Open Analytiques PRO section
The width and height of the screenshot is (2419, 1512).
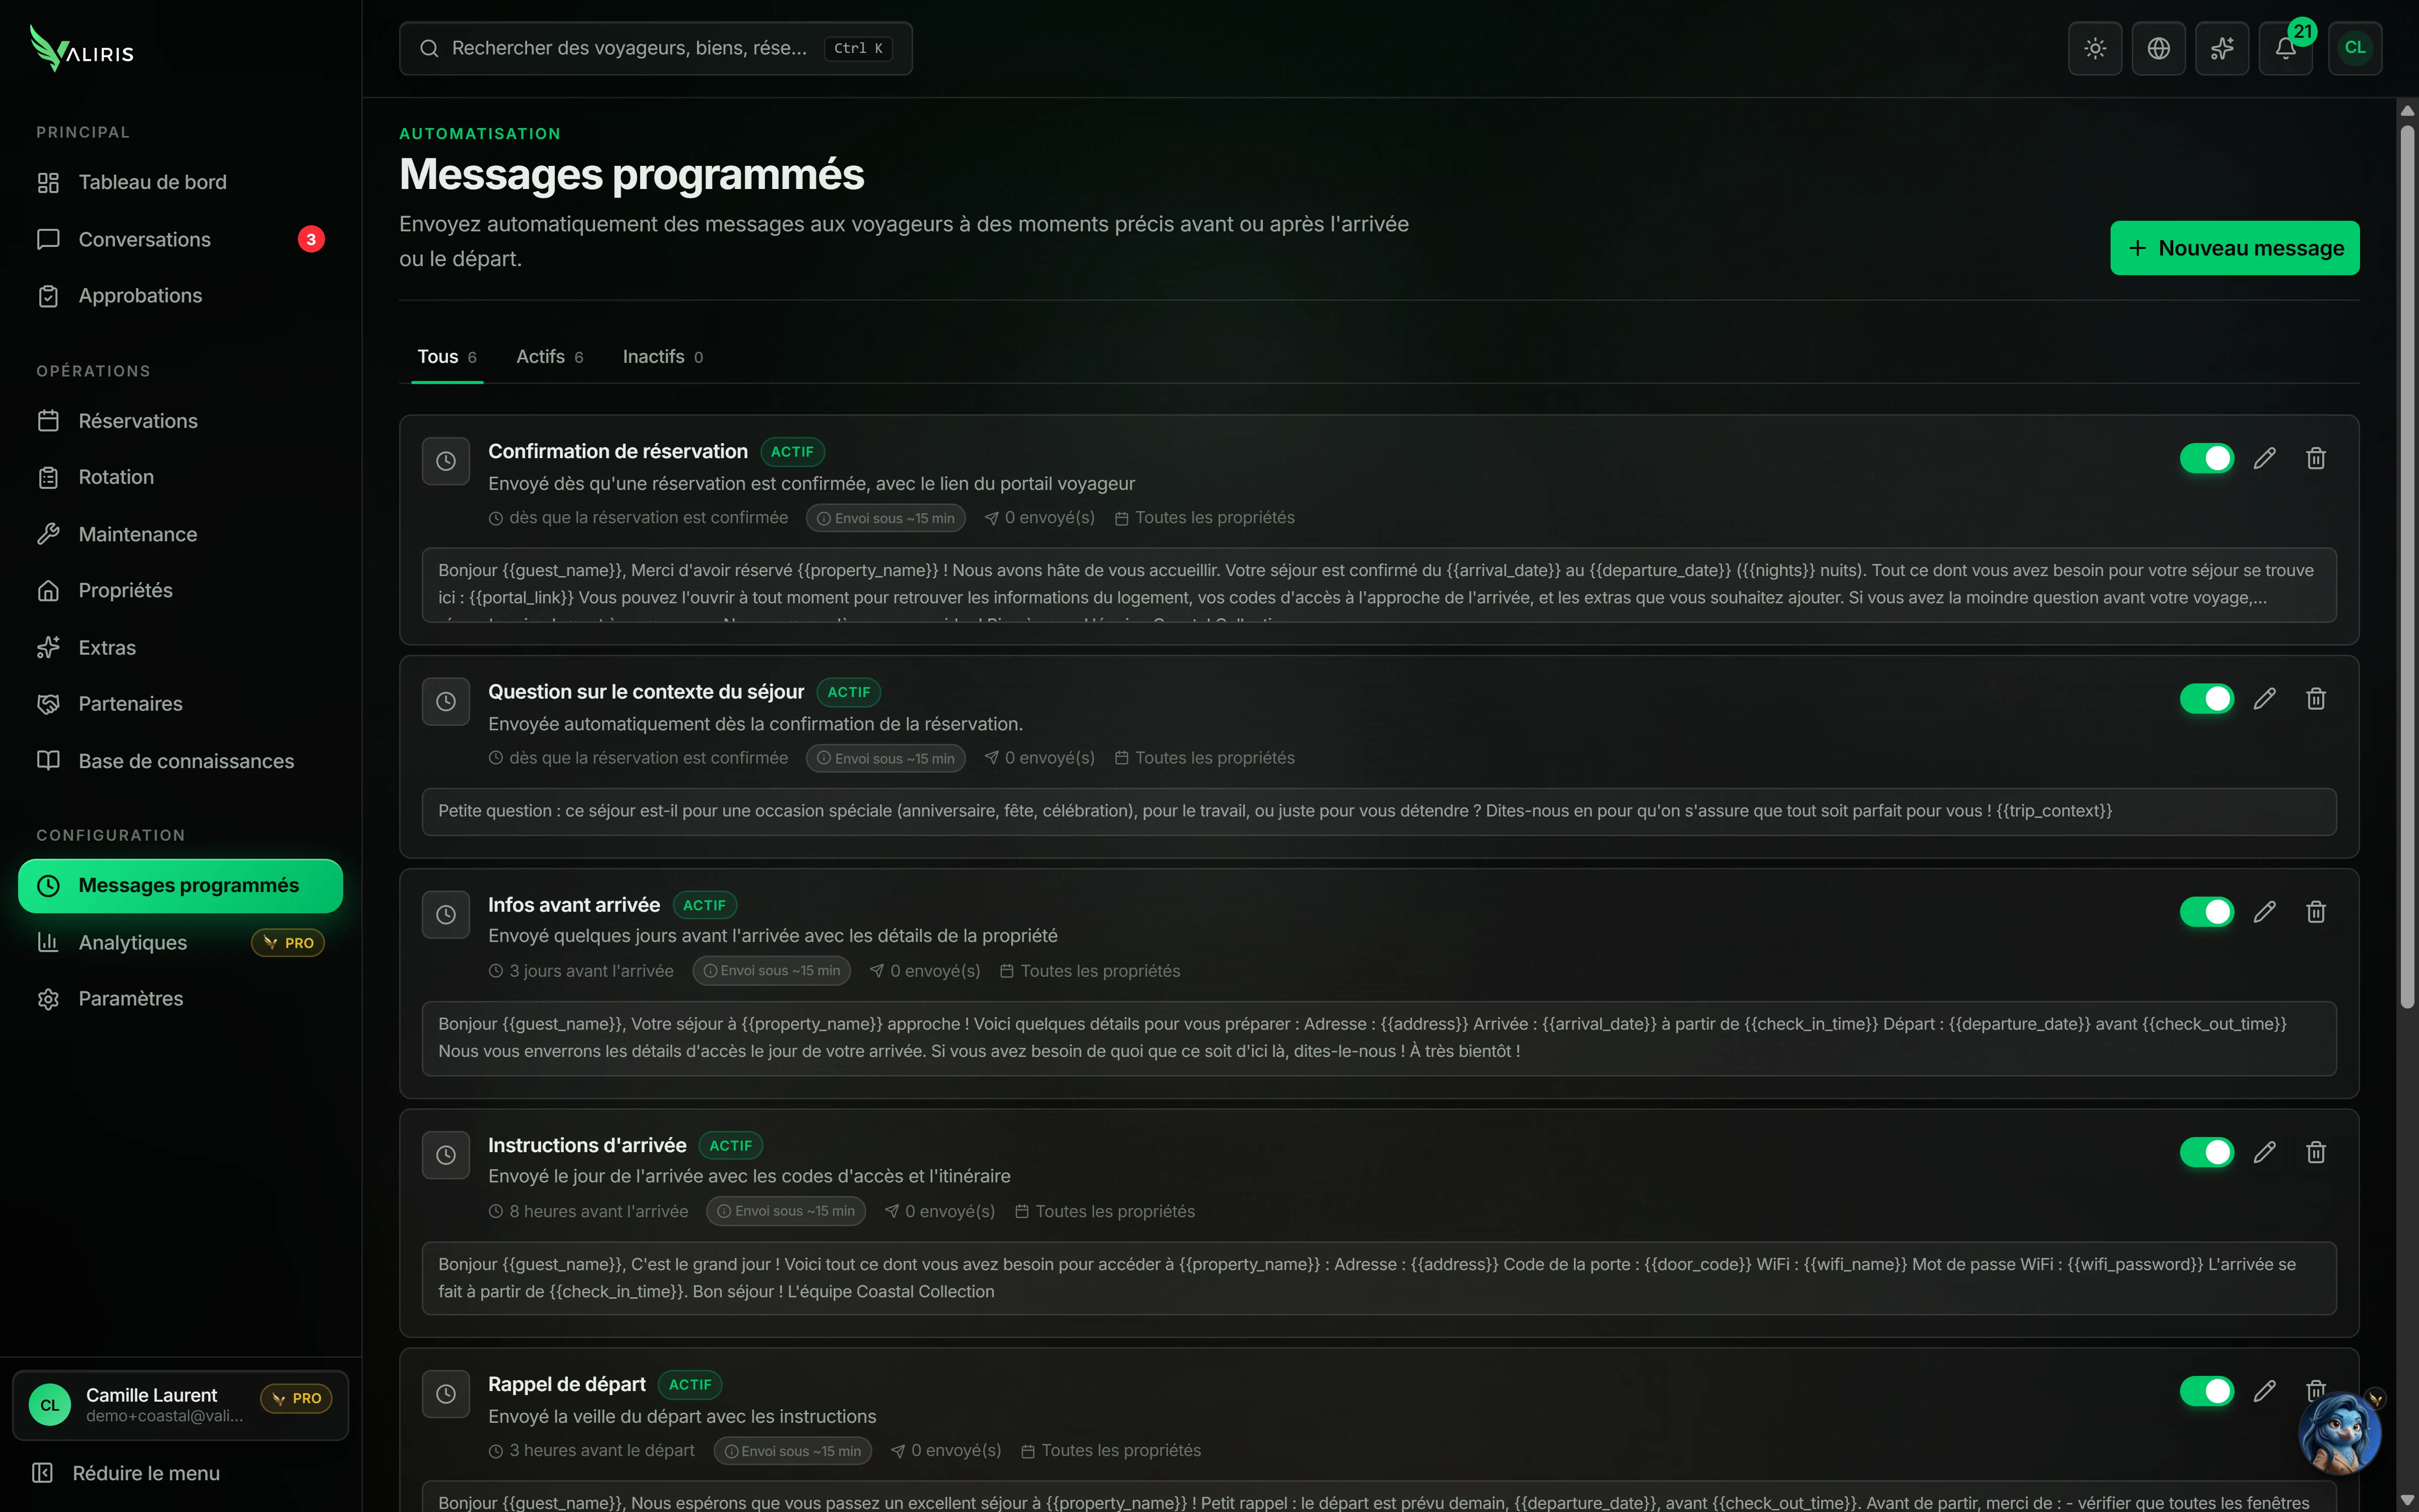[x=181, y=943]
